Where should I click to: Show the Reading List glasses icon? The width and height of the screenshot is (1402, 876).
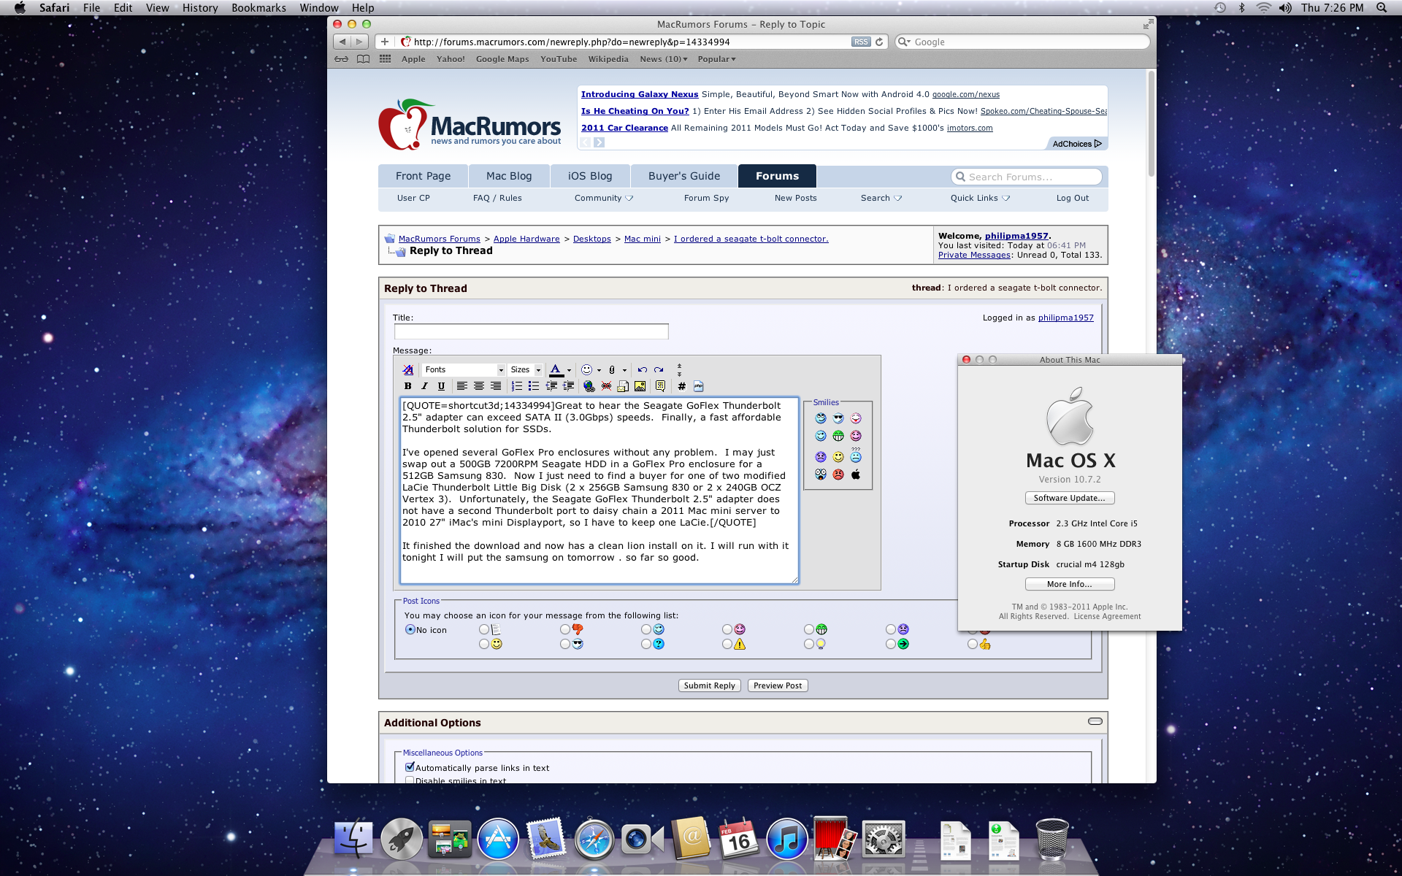coord(341,59)
